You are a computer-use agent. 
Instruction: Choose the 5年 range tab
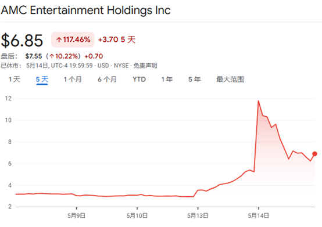pyautogui.click(x=195, y=80)
